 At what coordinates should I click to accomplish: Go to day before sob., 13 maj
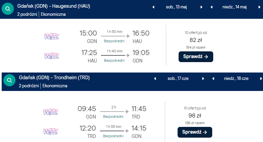click(154, 7)
